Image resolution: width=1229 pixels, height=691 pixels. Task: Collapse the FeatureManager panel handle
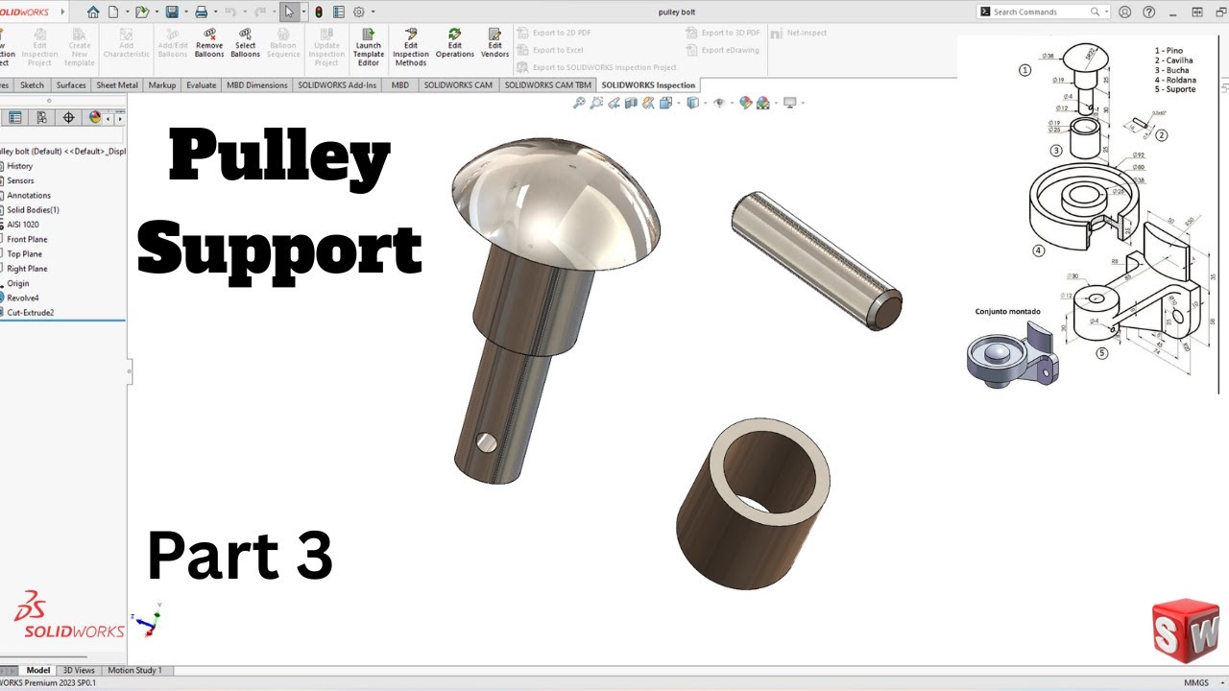click(x=130, y=369)
